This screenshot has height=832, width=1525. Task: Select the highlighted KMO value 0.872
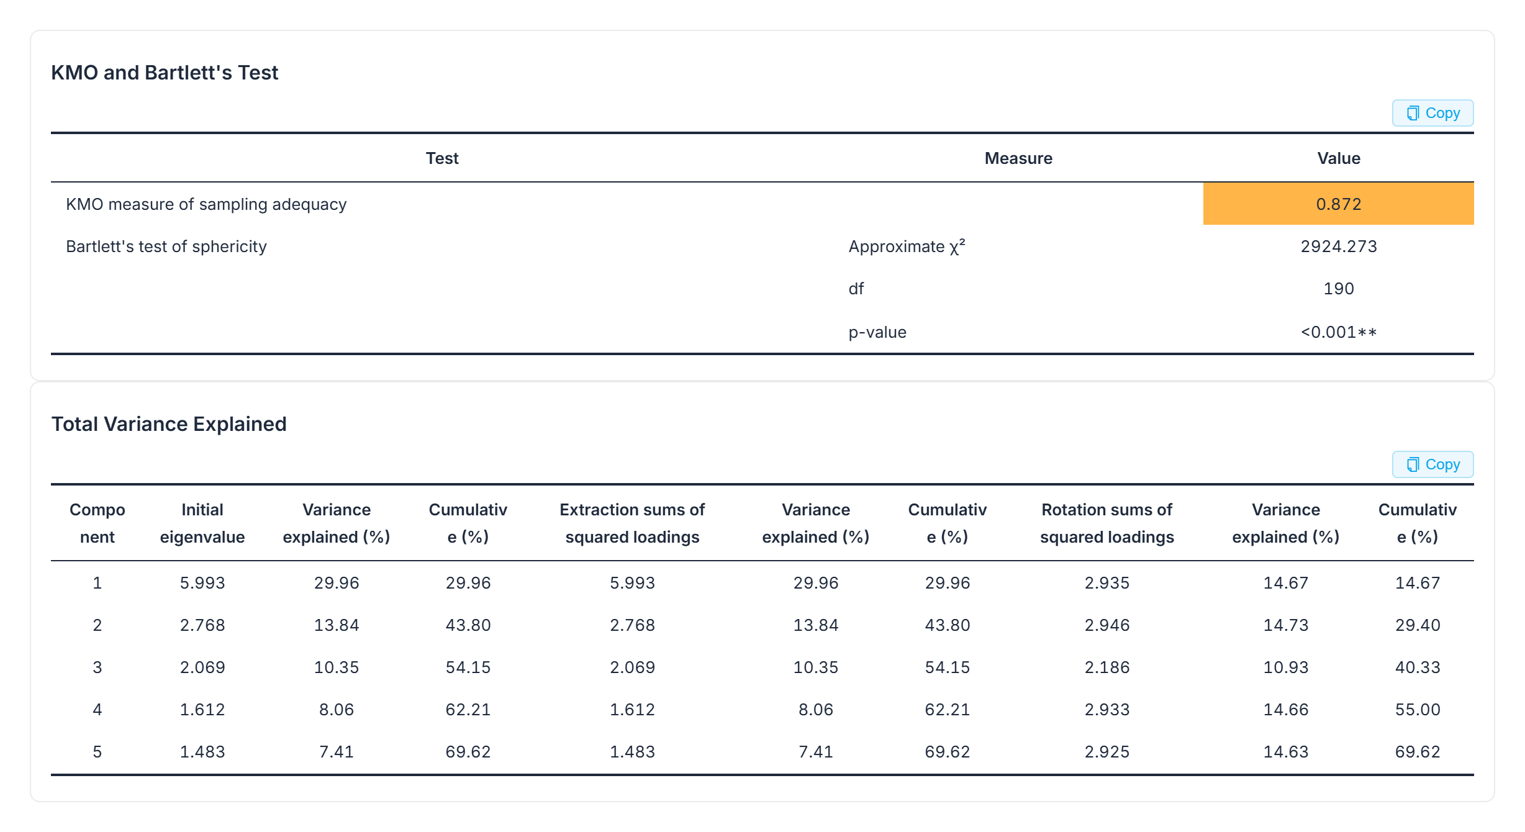(x=1338, y=204)
